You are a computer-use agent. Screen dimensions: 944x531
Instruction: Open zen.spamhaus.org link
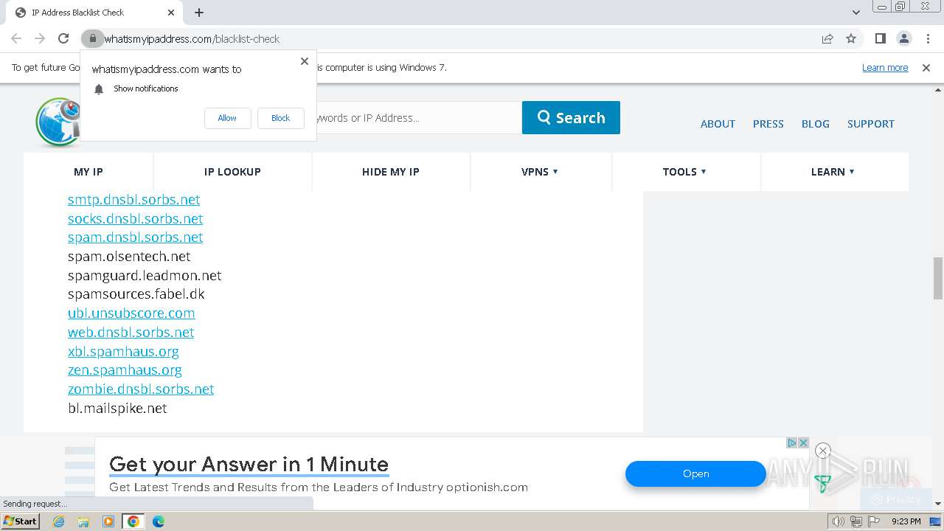coord(125,370)
